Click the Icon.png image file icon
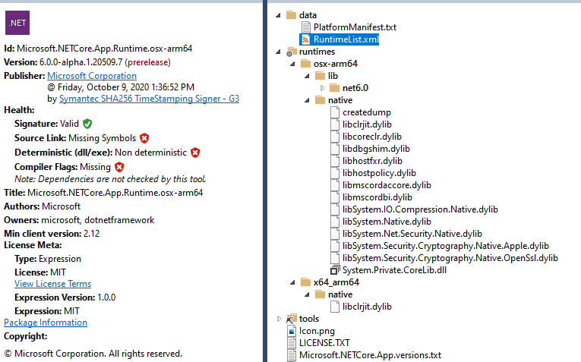Screen dimensions: 581x362 (292, 331)
